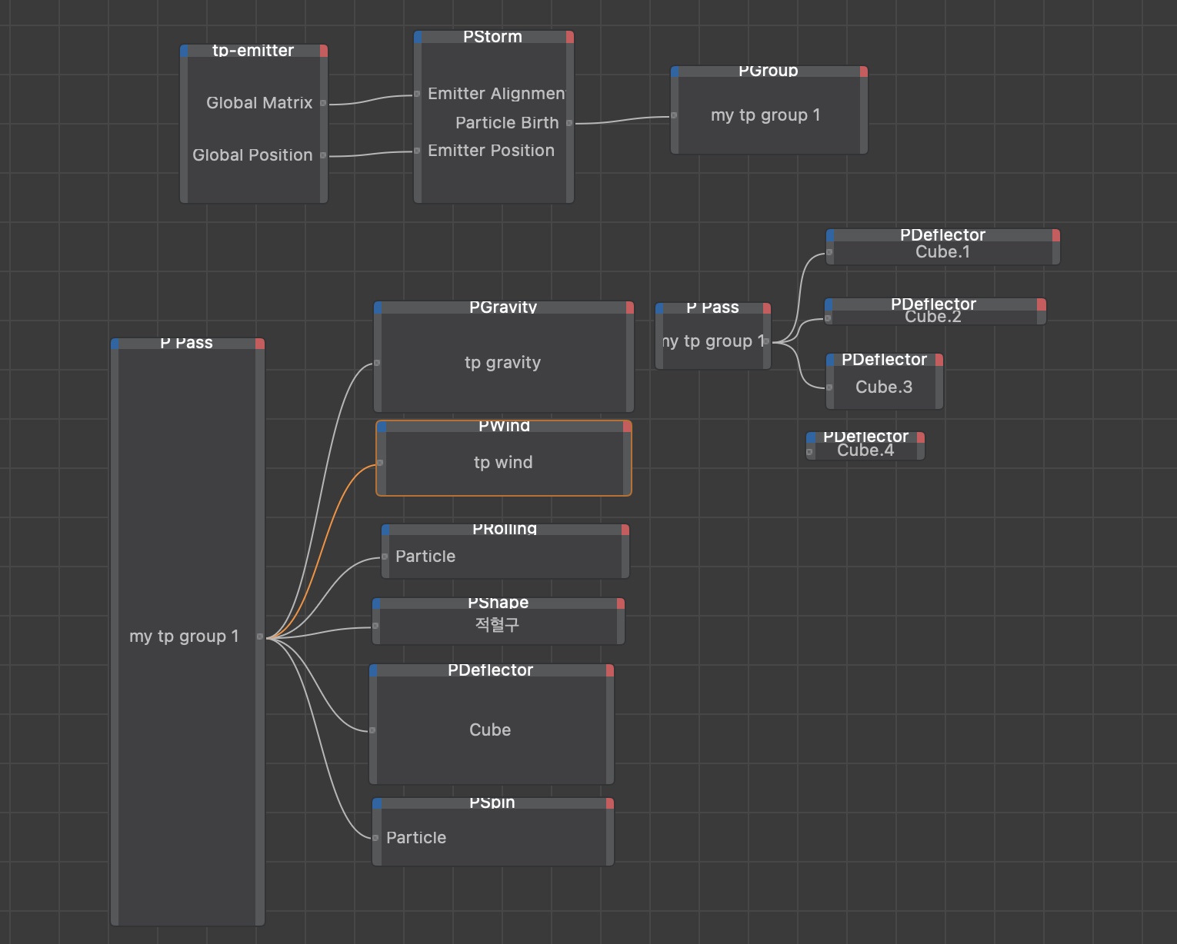Click the unconnected input port of PDeflector Cube.4
1177x944 pixels.
coord(810,452)
